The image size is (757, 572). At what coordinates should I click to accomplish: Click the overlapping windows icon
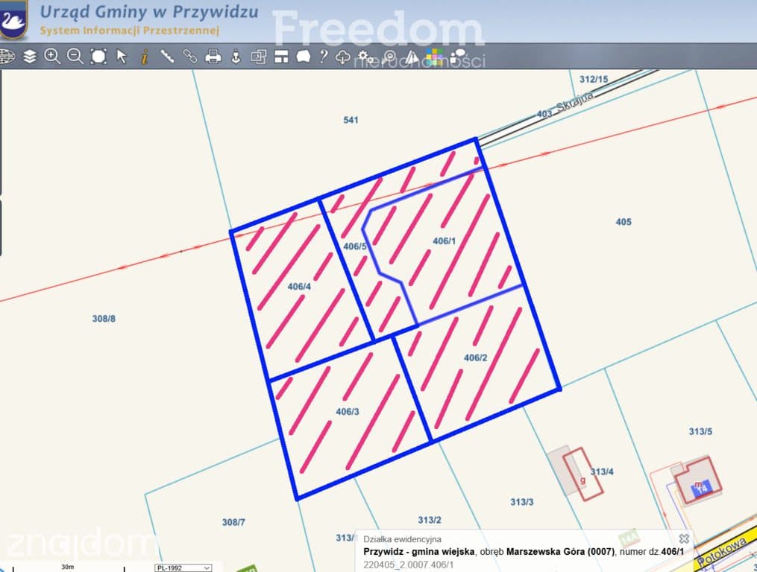pyautogui.click(x=259, y=57)
